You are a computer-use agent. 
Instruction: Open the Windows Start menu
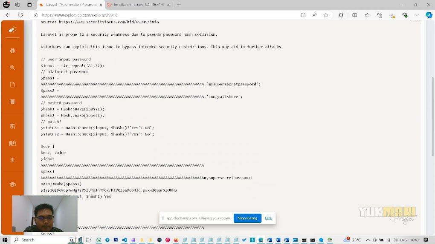[x=5, y=240]
